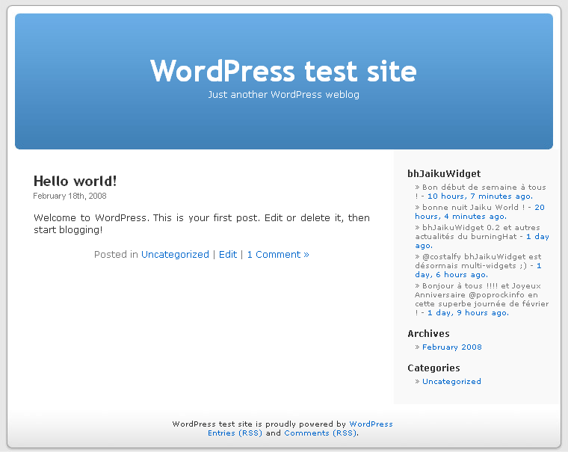This screenshot has width=568, height=452.
Task: Click the Edit link under the post
Action: [x=228, y=254]
